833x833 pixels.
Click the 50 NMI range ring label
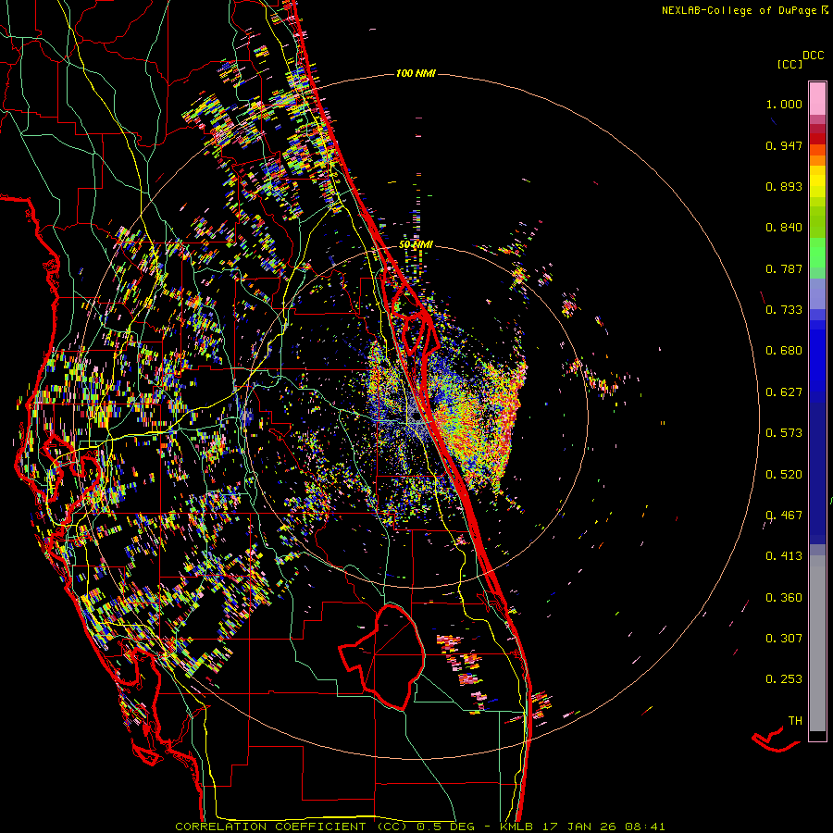click(x=416, y=243)
